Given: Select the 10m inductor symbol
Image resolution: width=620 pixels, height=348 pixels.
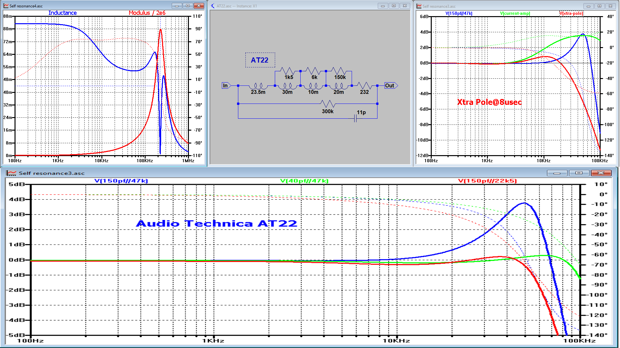Looking at the screenshot, I should (x=313, y=86).
